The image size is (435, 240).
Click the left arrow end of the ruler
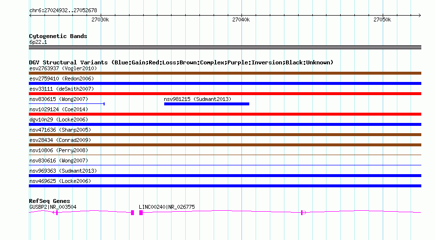point(30,16)
